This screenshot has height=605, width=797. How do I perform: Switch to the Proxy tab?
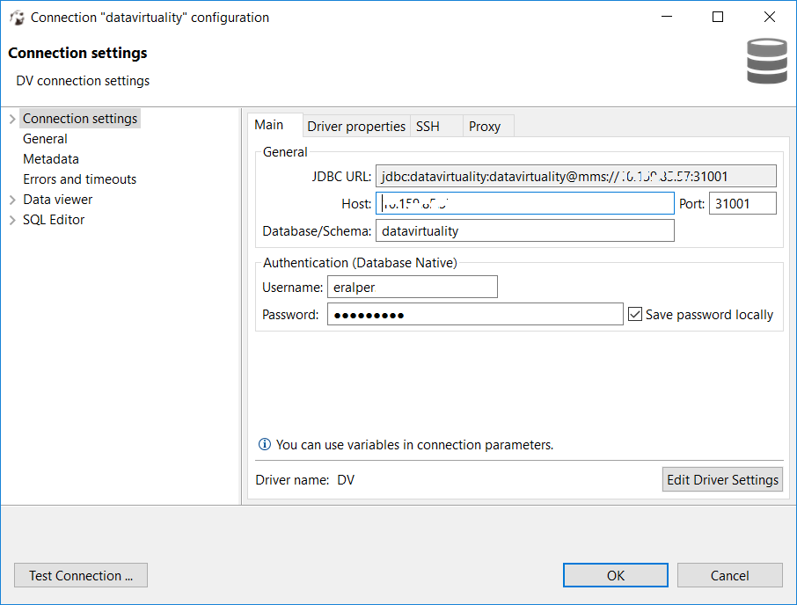click(x=488, y=126)
